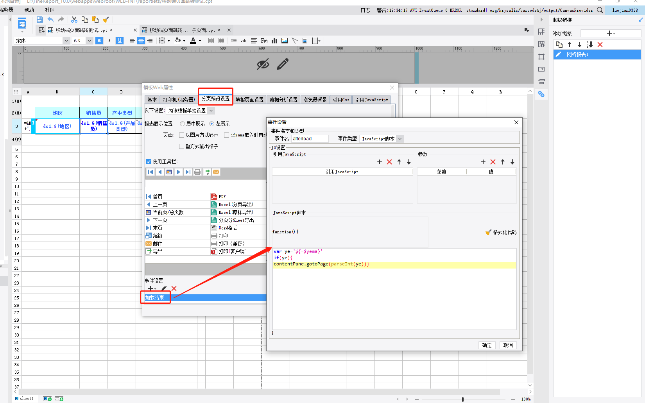Enable the 以图片方式显示 checkbox
645x403 pixels.
click(182, 135)
